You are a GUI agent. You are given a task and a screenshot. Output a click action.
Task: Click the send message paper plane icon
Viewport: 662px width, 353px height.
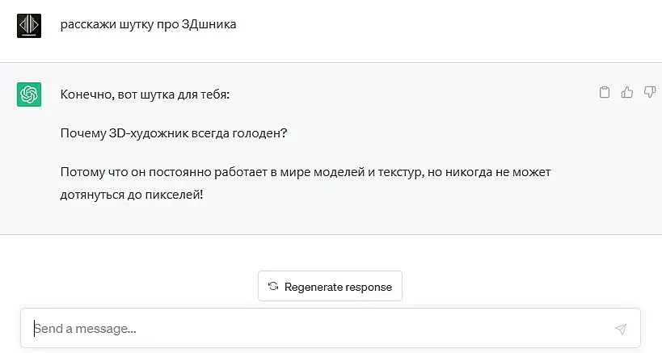[620, 329]
